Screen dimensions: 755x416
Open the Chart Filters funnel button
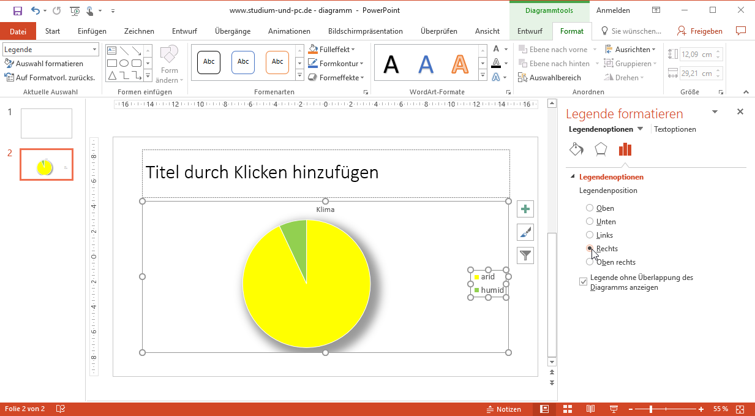[x=525, y=255]
